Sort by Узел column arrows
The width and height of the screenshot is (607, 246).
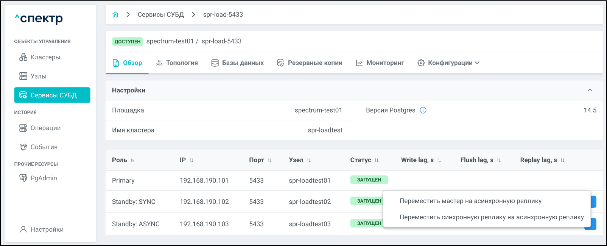[309, 160]
